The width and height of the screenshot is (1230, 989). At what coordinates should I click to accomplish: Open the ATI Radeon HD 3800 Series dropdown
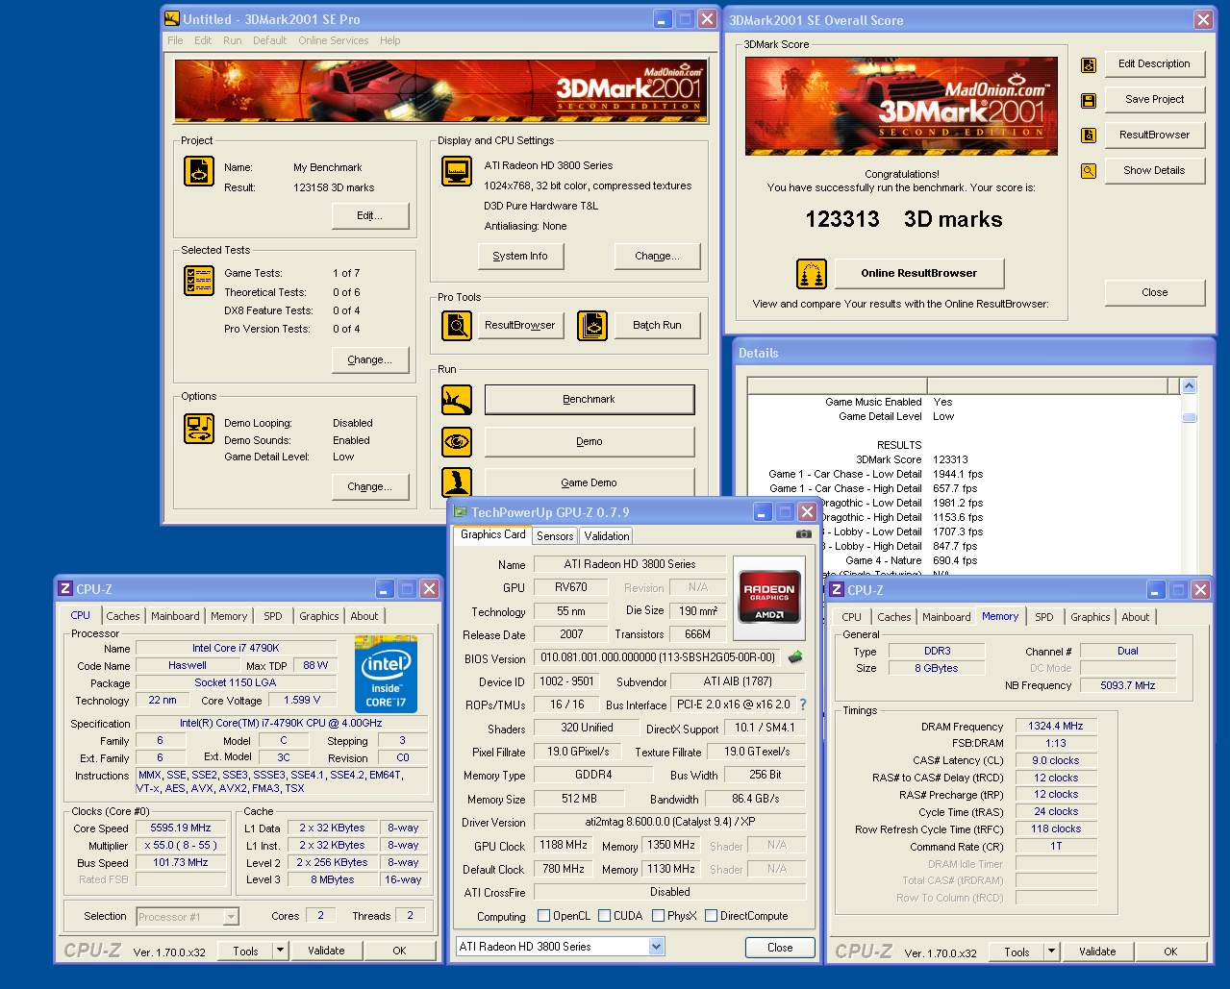tap(656, 947)
